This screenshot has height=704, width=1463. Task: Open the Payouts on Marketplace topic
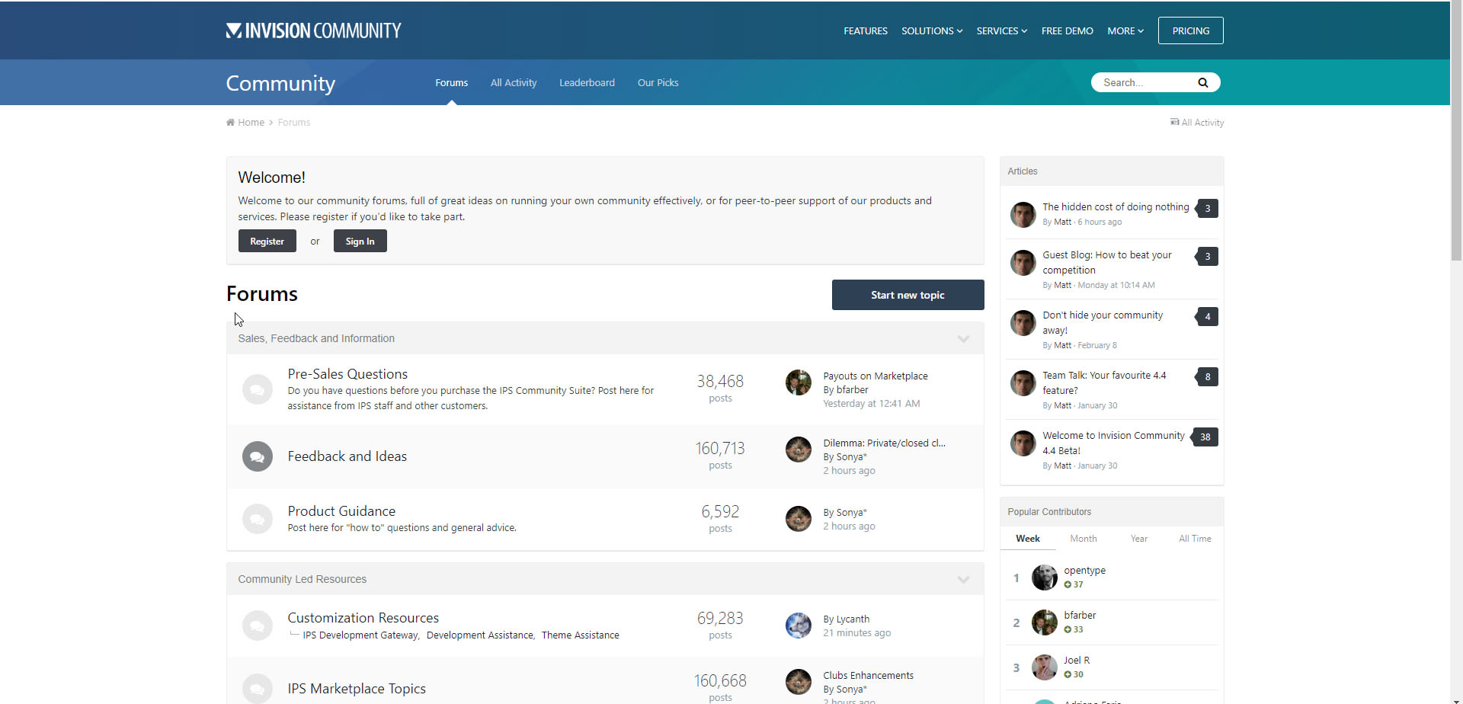876,376
